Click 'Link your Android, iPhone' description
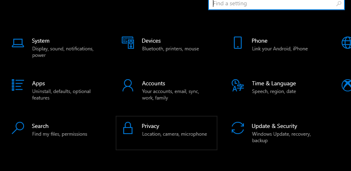 (280, 49)
